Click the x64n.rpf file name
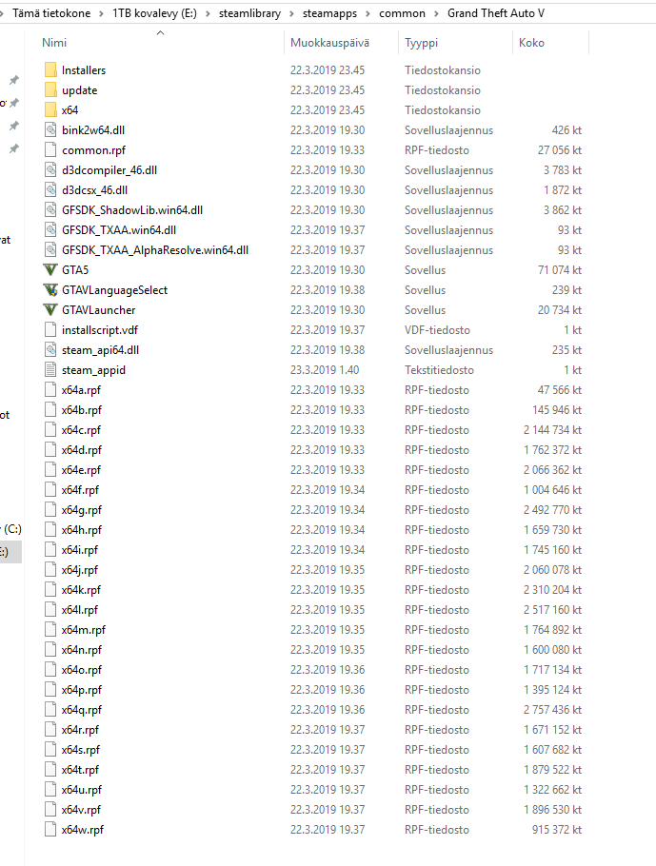The width and height of the screenshot is (656, 866). tap(82, 649)
